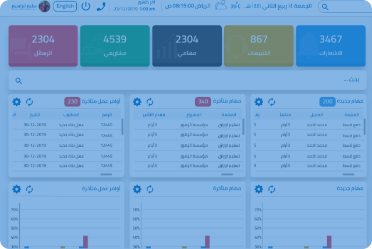Viewport: 372px width, 249px height.
Task: Open the الرسائل 2304 card
Action: [x=43, y=46]
